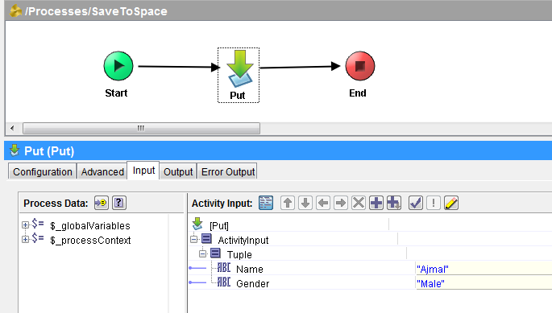Screen dimensions: 552x313
Task: Click the exclamation mark errors button
Action: click(434, 203)
